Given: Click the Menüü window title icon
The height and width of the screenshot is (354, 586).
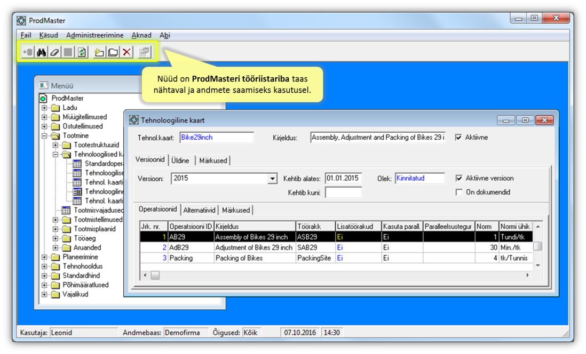Looking at the screenshot, I should (44, 85).
